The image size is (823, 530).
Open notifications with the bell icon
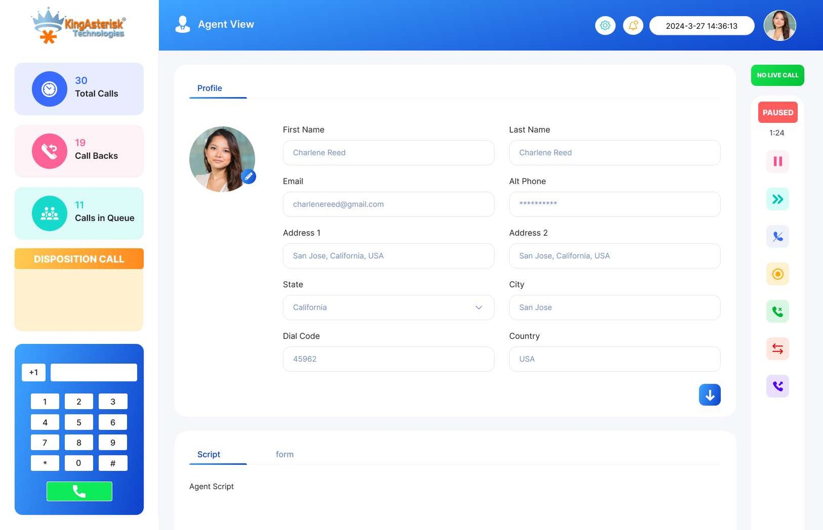[x=633, y=25]
